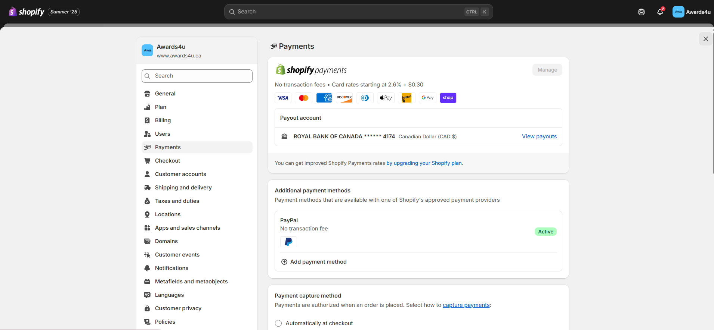714x330 pixels.
Task: Open Taxes and duties section
Action: 177,201
